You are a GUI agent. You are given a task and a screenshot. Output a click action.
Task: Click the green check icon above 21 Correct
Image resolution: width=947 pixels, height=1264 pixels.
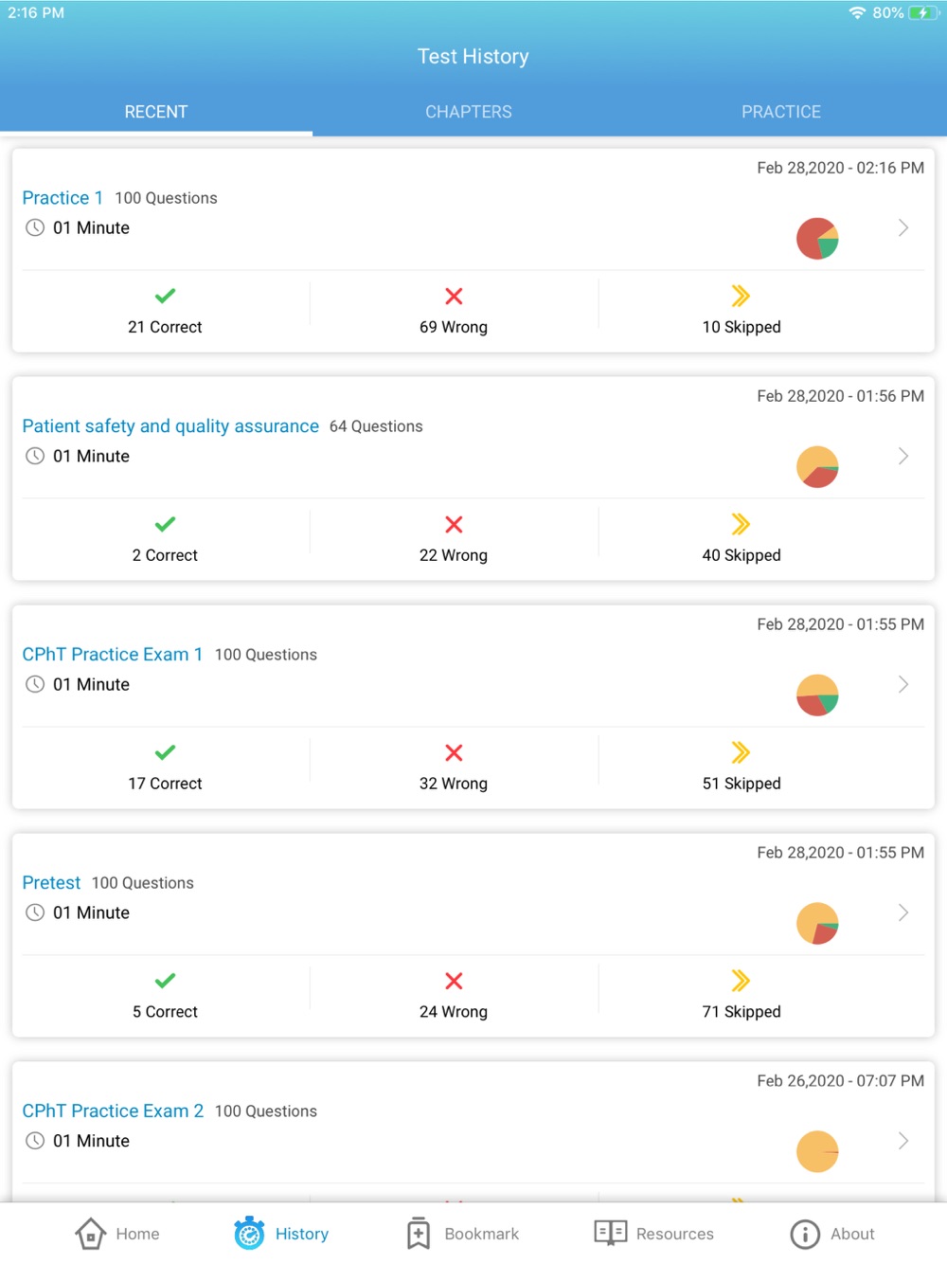165,296
